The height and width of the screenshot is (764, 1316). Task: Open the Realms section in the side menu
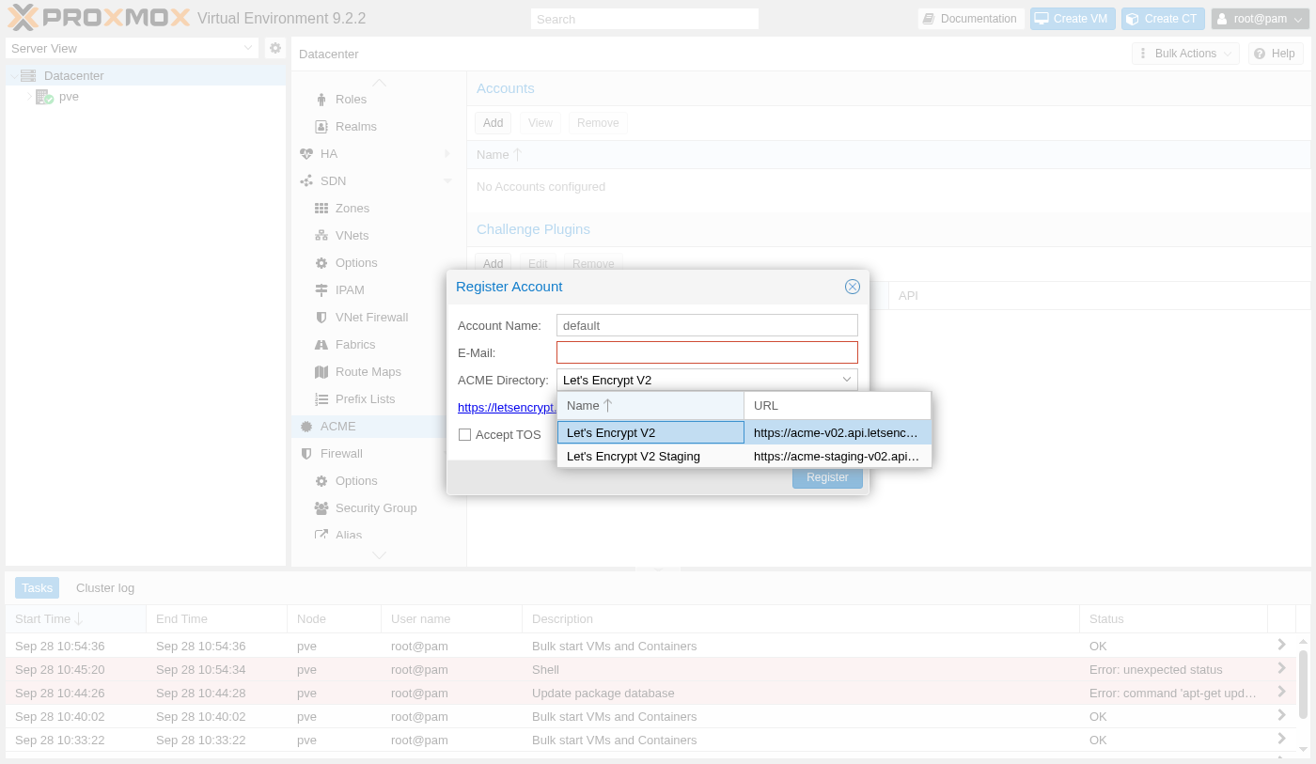tap(355, 127)
